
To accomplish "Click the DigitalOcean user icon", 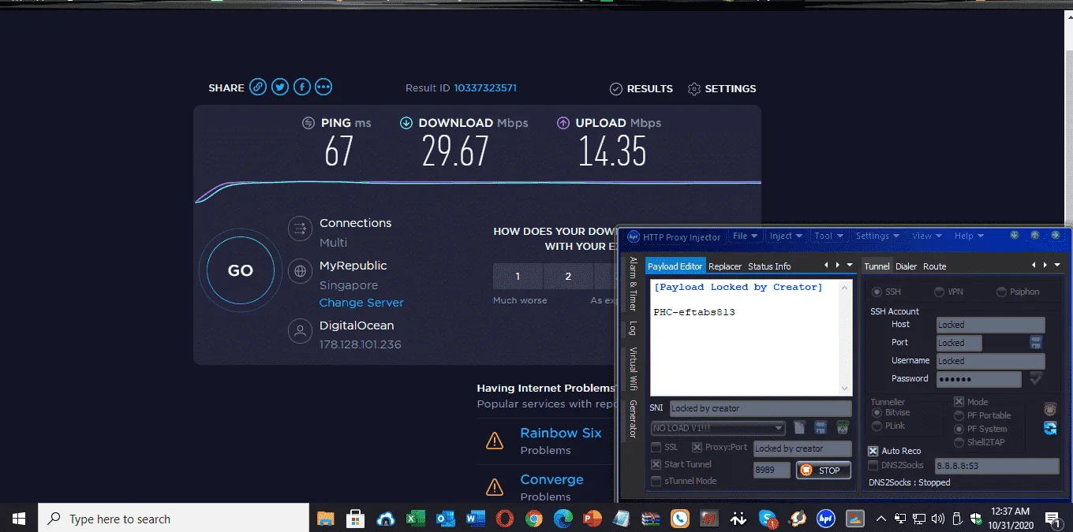I will point(300,331).
